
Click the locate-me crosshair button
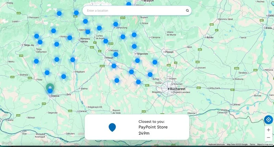(x=269, y=120)
